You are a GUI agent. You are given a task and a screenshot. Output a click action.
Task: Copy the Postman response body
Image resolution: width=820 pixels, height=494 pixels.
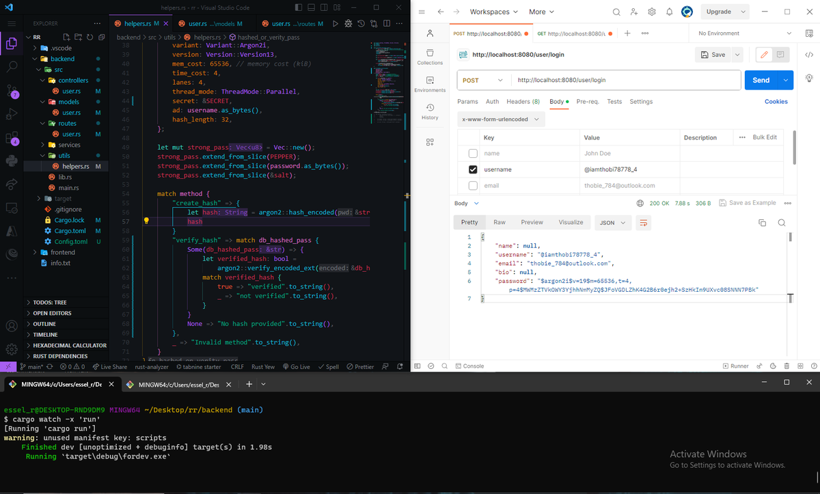(763, 223)
